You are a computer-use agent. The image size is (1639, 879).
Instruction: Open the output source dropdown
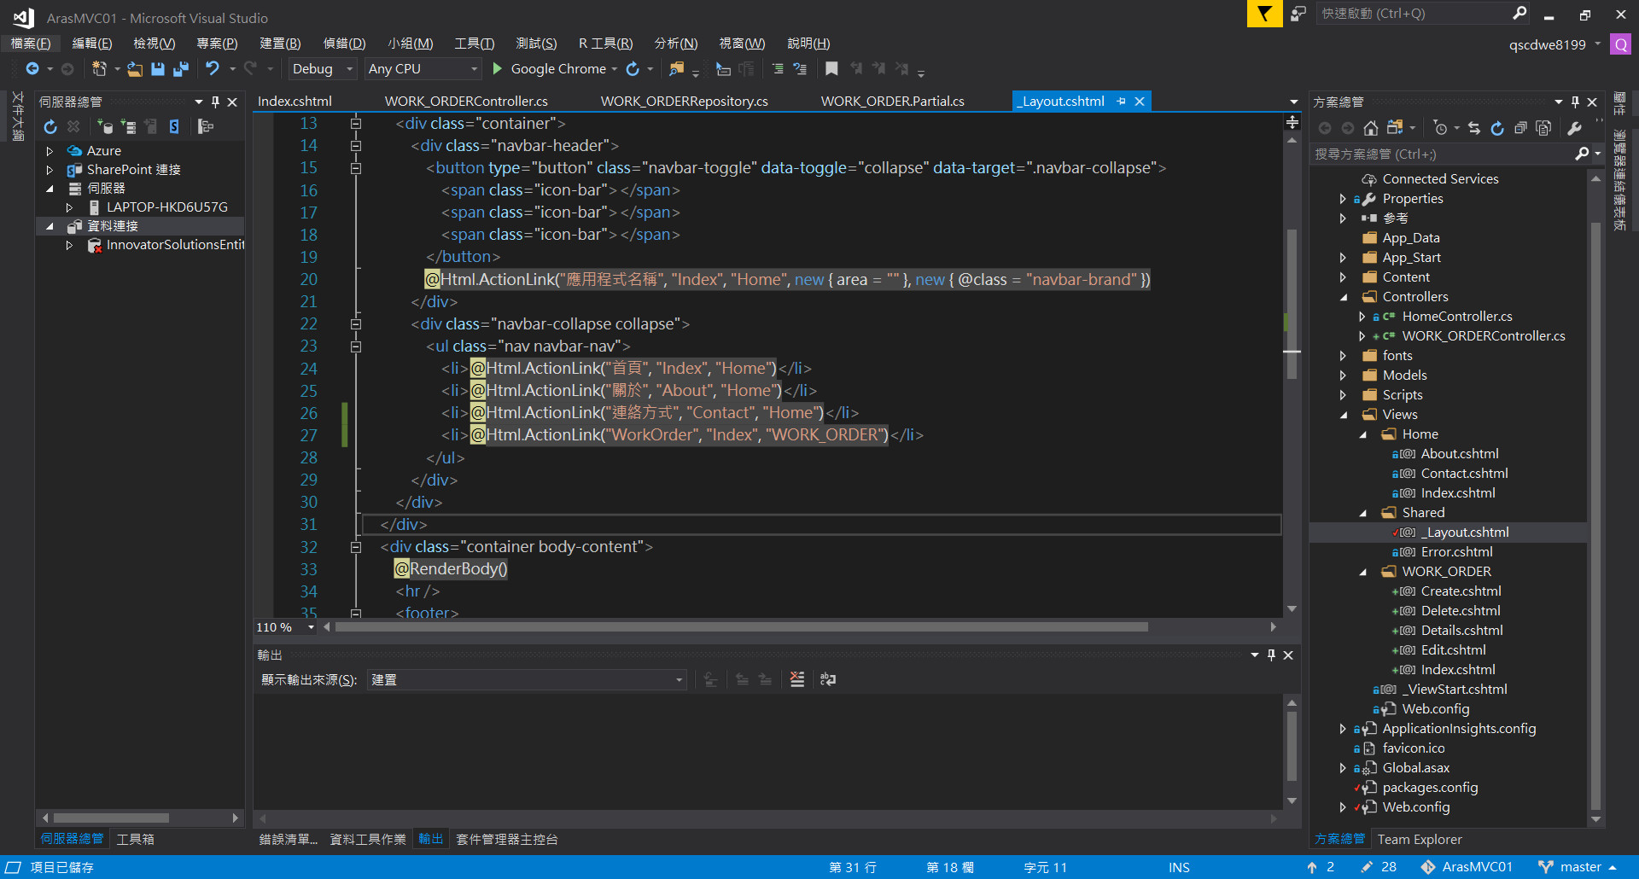[680, 680]
